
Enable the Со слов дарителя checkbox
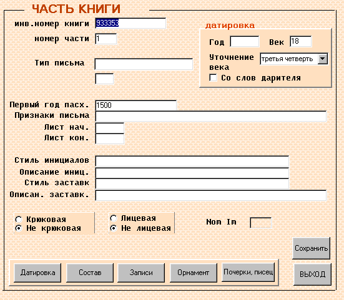pyautogui.click(x=213, y=77)
